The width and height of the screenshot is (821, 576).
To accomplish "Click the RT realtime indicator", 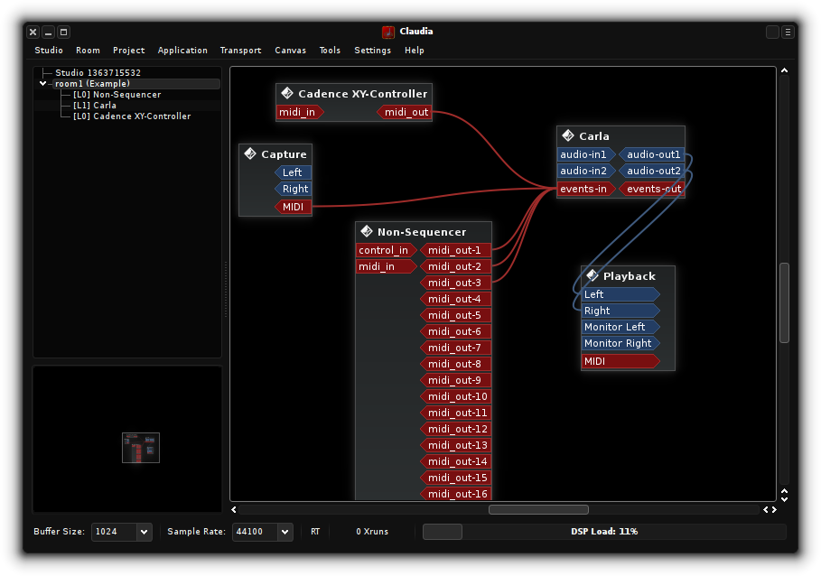I will tap(315, 532).
